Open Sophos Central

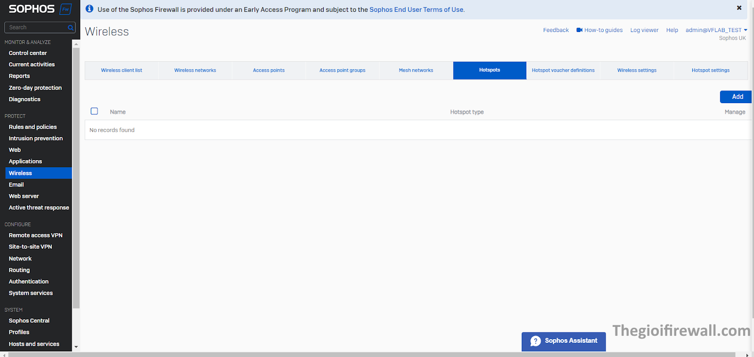tap(29, 321)
